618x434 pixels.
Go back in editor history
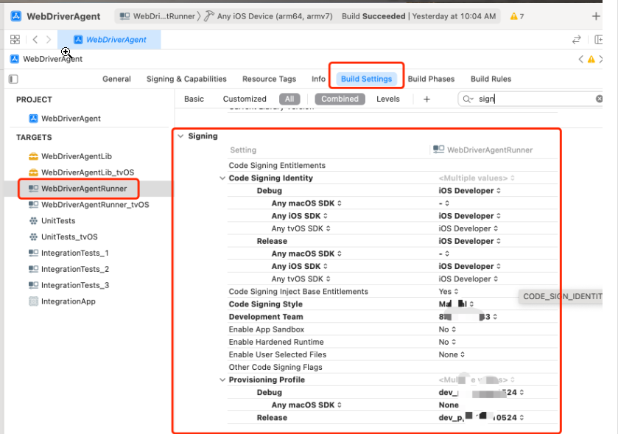tap(35, 39)
